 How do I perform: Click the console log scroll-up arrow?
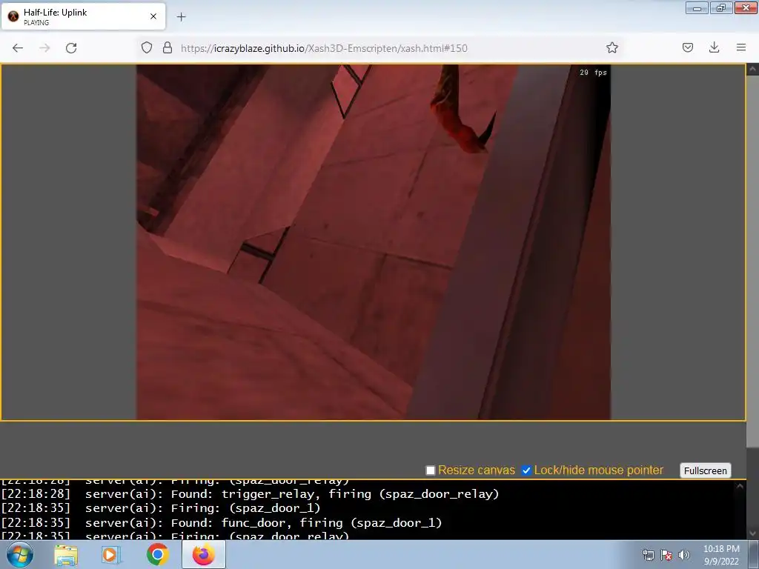tap(740, 486)
